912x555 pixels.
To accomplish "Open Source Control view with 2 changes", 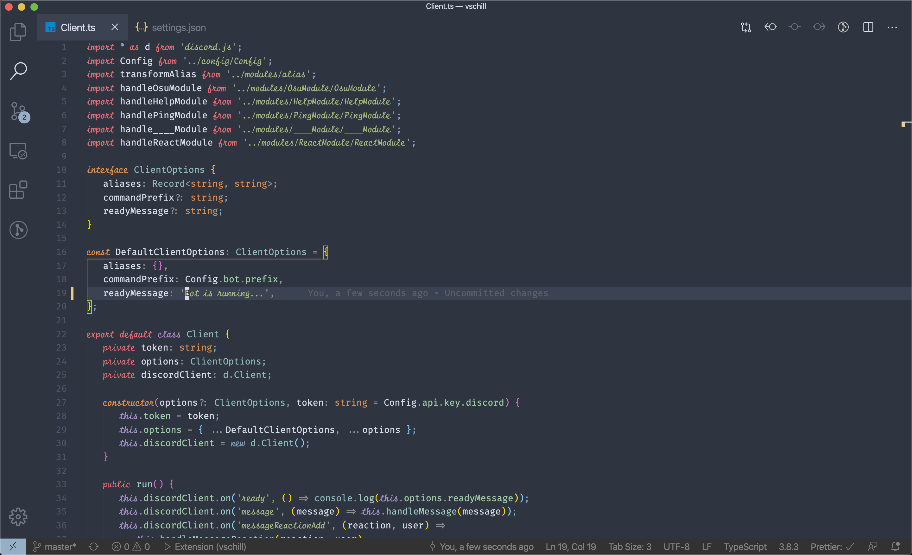I will point(18,112).
